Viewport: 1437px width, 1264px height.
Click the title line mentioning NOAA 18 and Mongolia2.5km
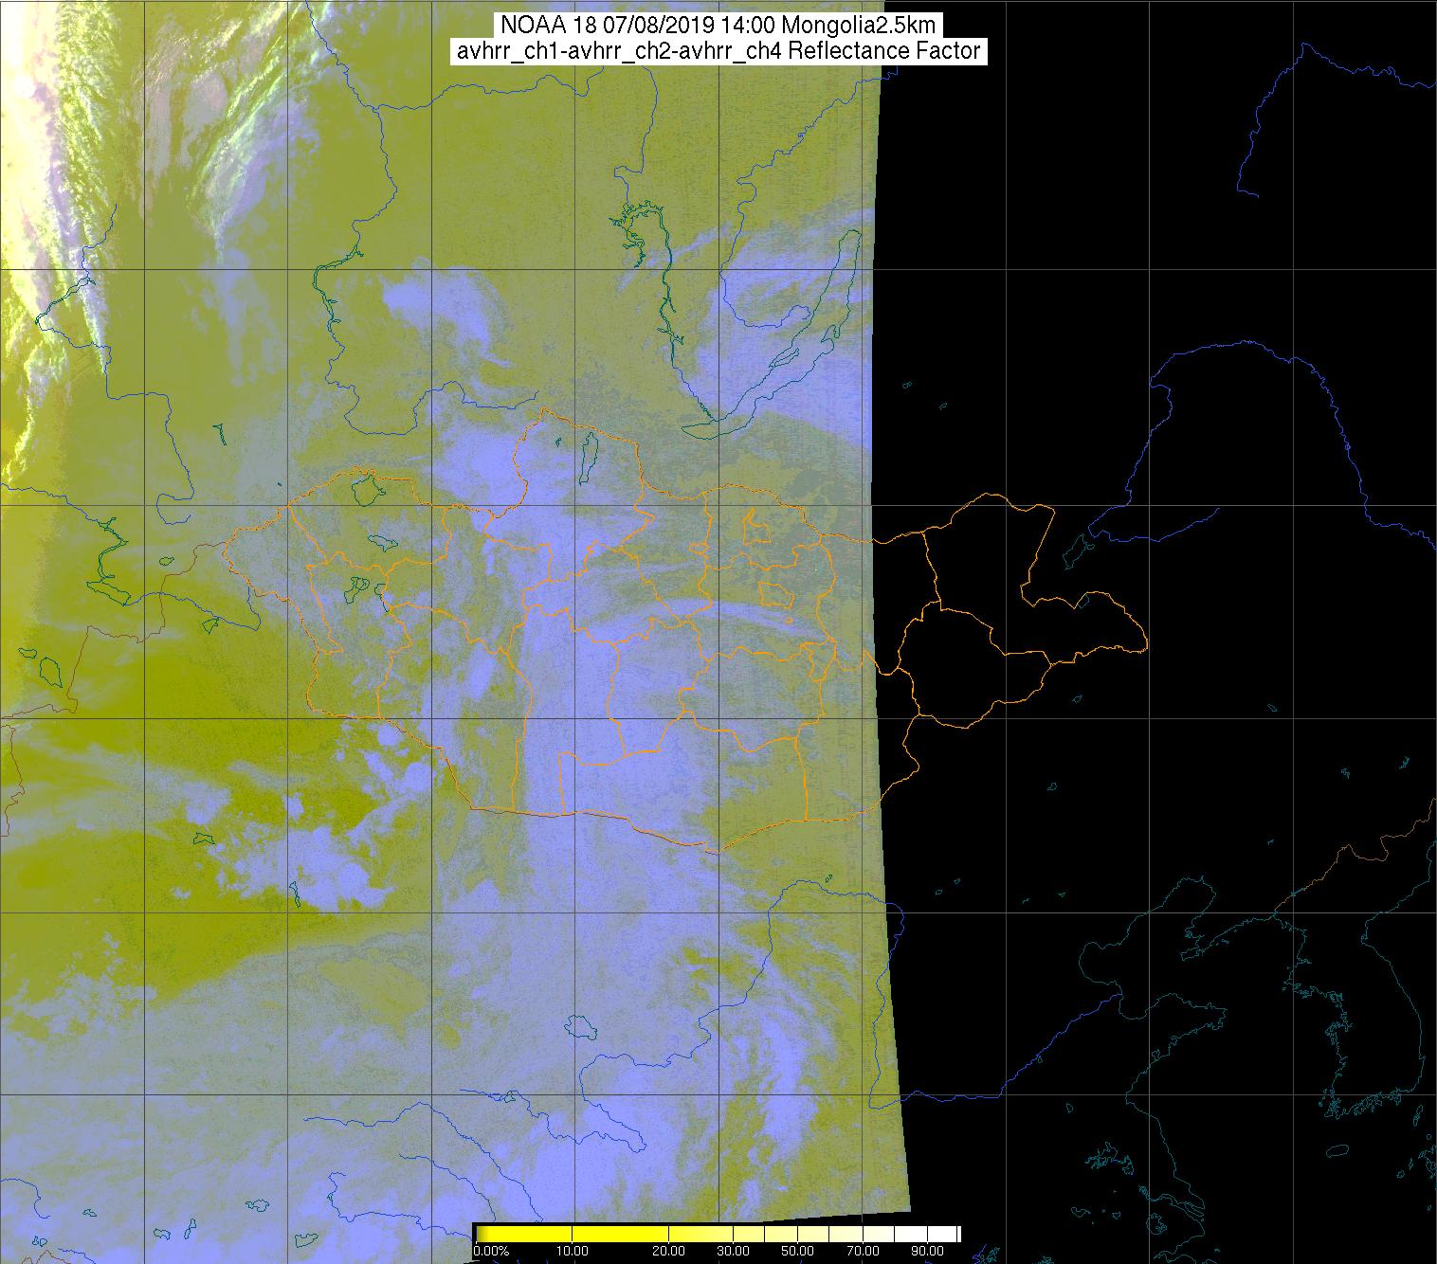pyautogui.click(x=718, y=25)
